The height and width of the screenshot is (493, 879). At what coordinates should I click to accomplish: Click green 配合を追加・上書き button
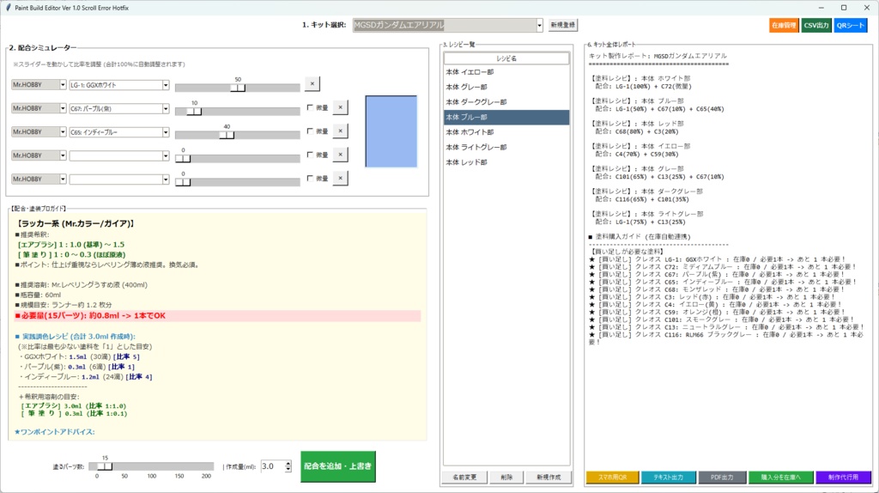click(x=338, y=466)
